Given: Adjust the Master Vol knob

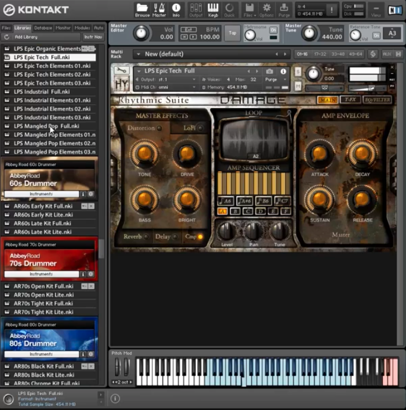Looking at the screenshot, I should tap(141, 33).
